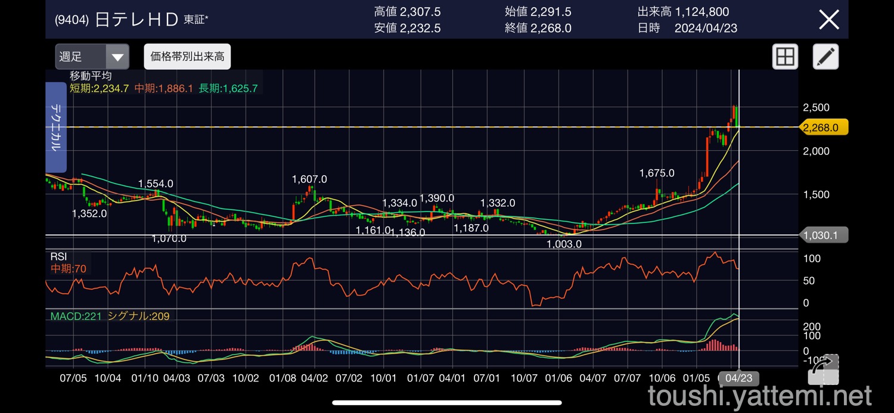Tap the 1,607.0 peak label on chart
894x413 pixels.
pyautogui.click(x=309, y=179)
